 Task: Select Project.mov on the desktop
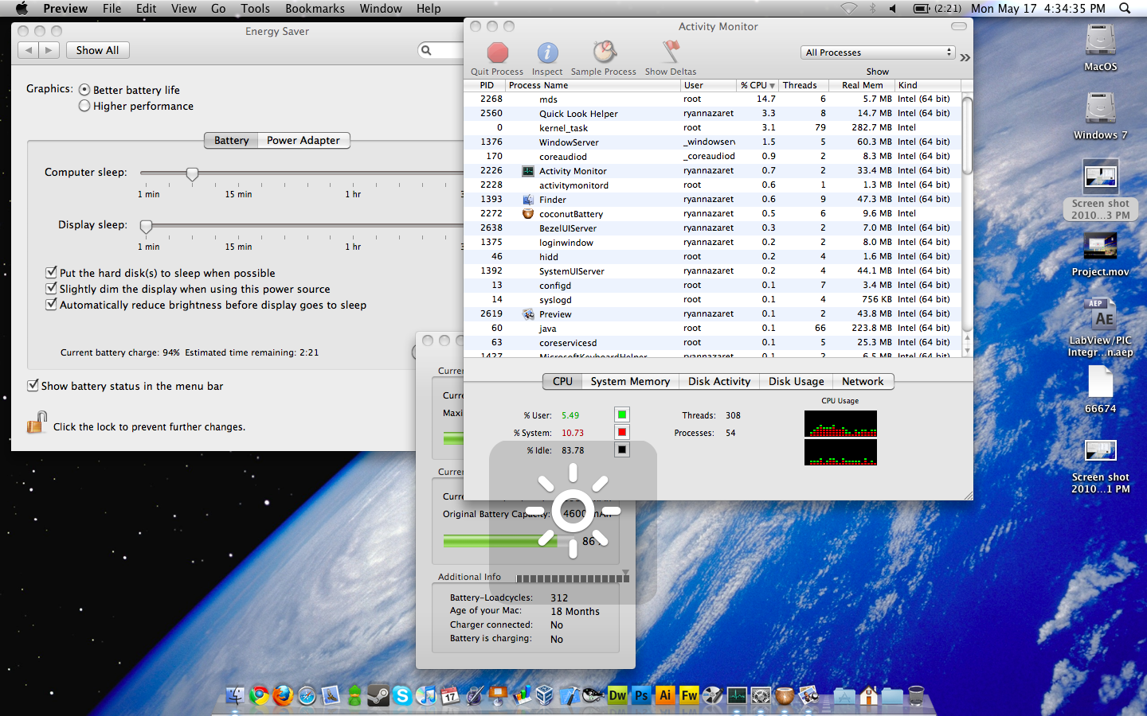tap(1100, 247)
